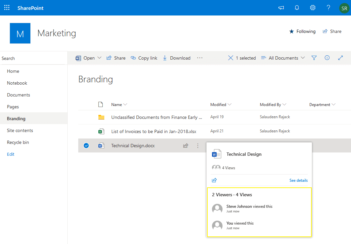Open the SR account avatar
The width and height of the screenshot is (351, 244).
tap(344, 8)
